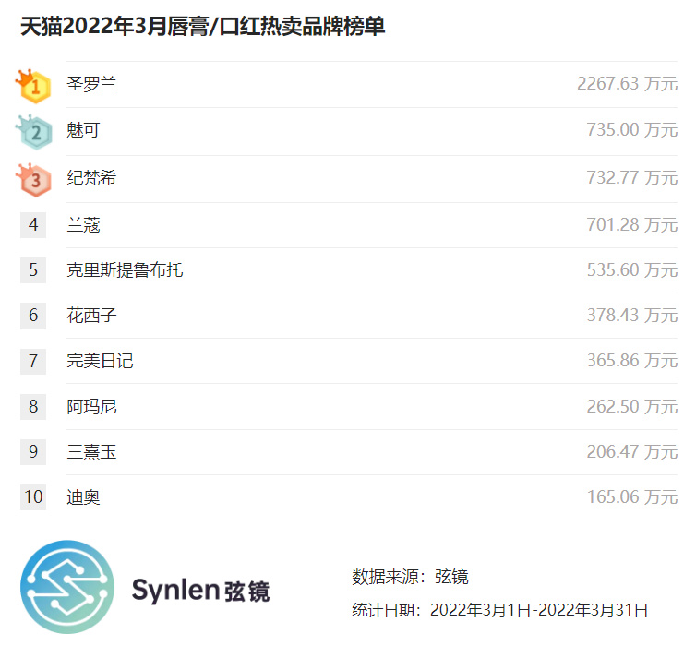Select brand name 三熹玉

coord(91,451)
